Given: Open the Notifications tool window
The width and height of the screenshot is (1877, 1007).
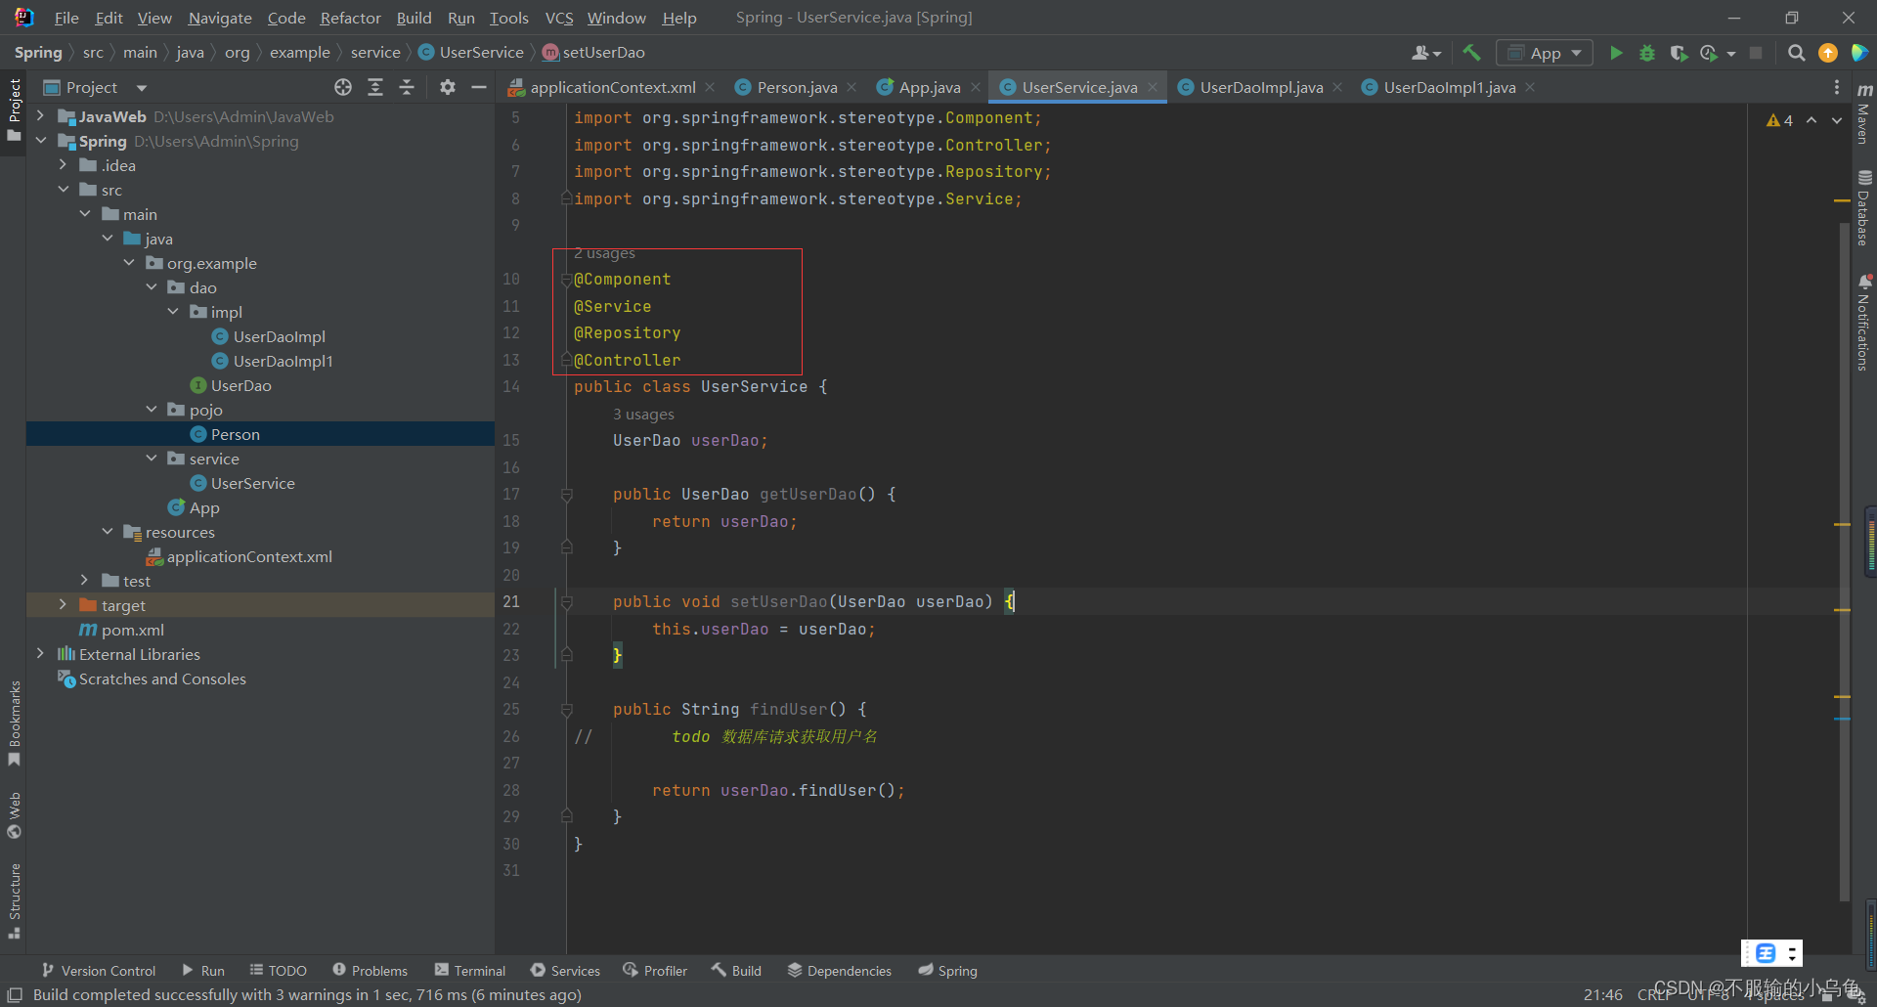Looking at the screenshot, I should [1864, 323].
